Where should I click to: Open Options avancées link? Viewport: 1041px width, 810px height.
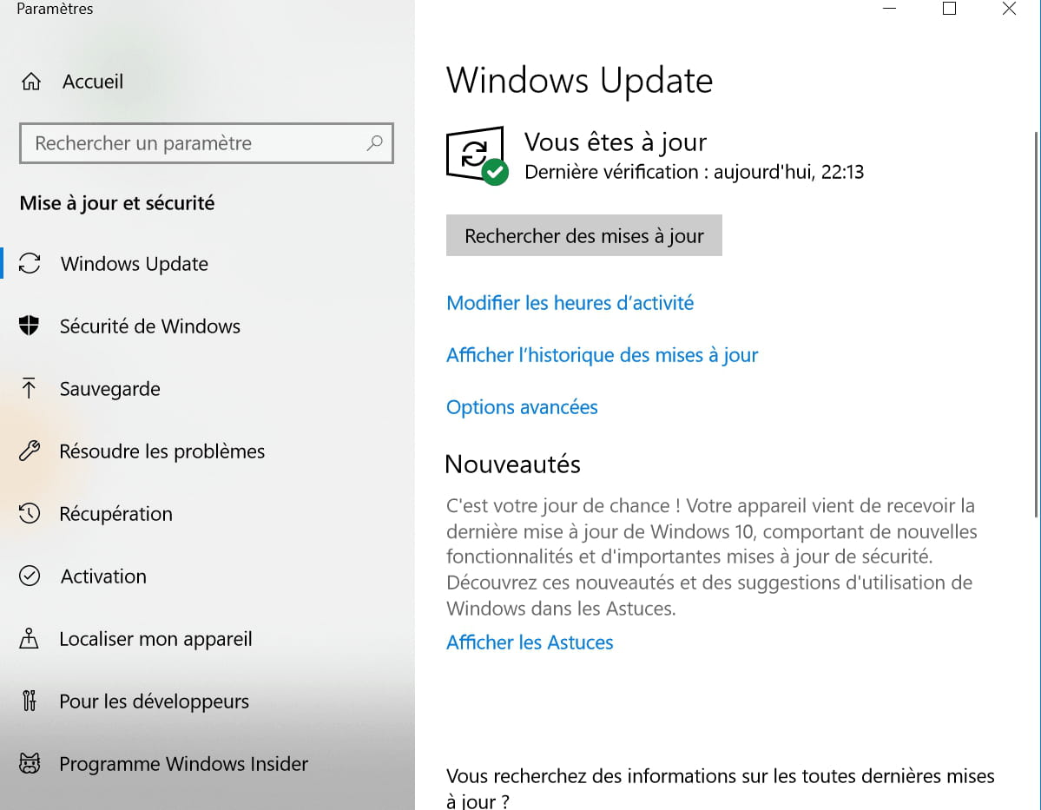click(522, 407)
